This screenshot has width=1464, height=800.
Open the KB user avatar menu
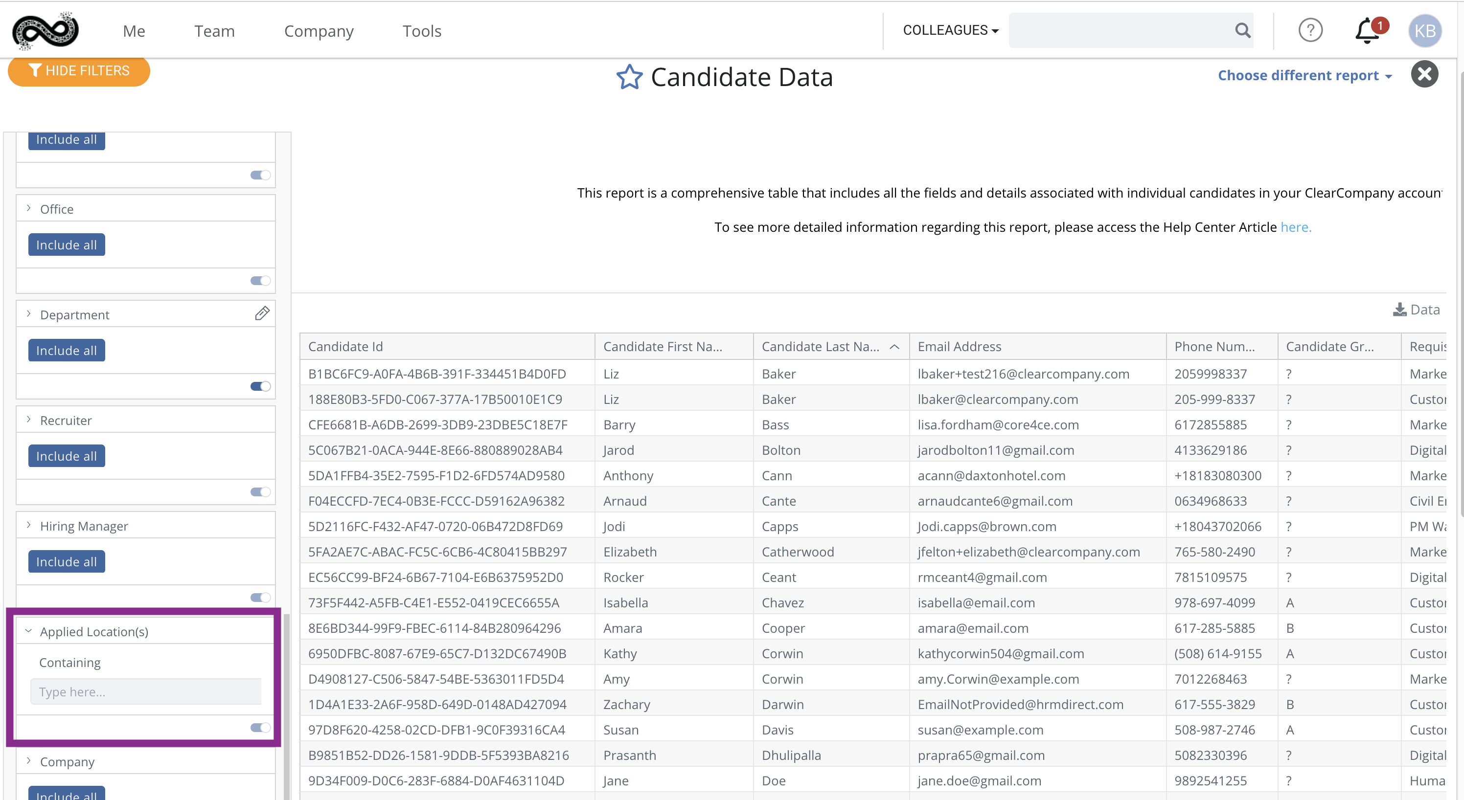pos(1425,31)
